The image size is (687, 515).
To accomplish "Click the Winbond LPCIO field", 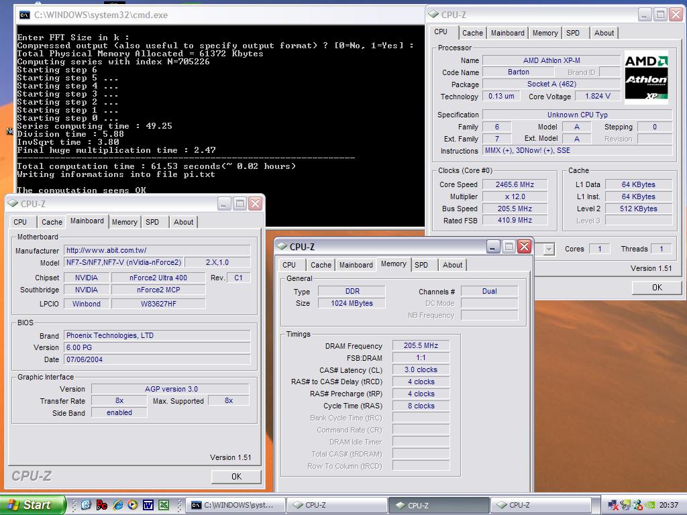I will point(87,304).
